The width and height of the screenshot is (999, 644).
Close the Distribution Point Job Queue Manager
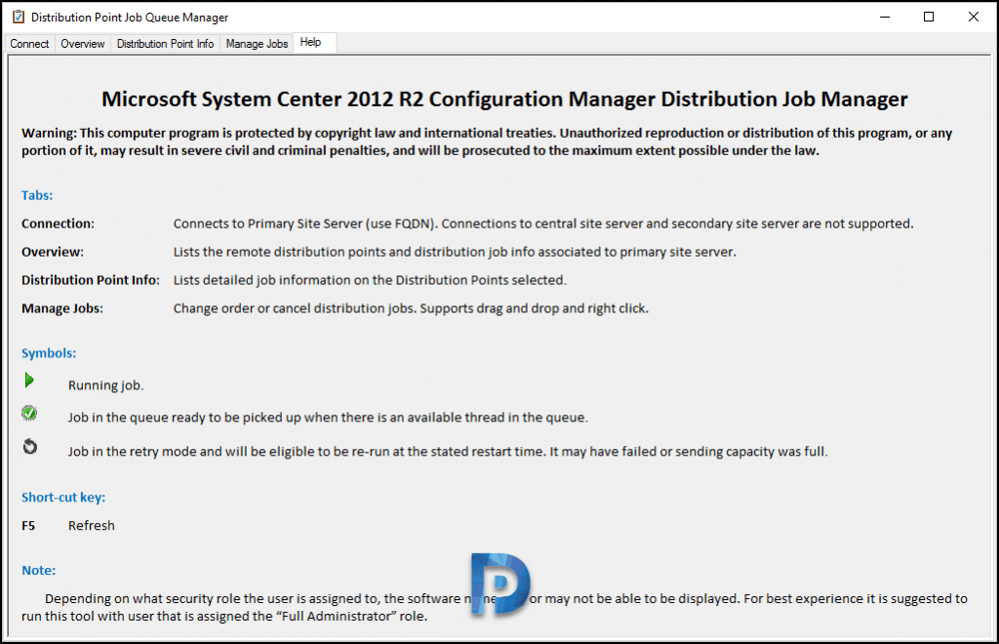pos(974,18)
